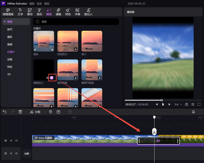204x163 pixels.
Task: Click the grid crop icon under the player
Action: click(193, 104)
